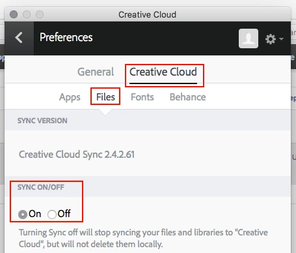Click the Turning Sync off description text

click(x=143, y=238)
